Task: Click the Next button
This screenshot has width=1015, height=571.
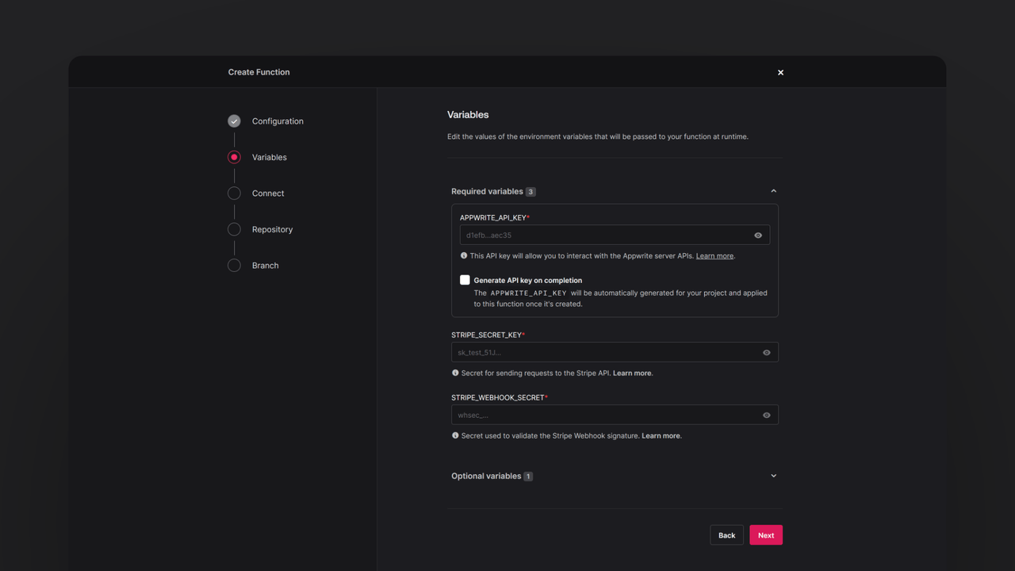Action: [x=766, y=535]
